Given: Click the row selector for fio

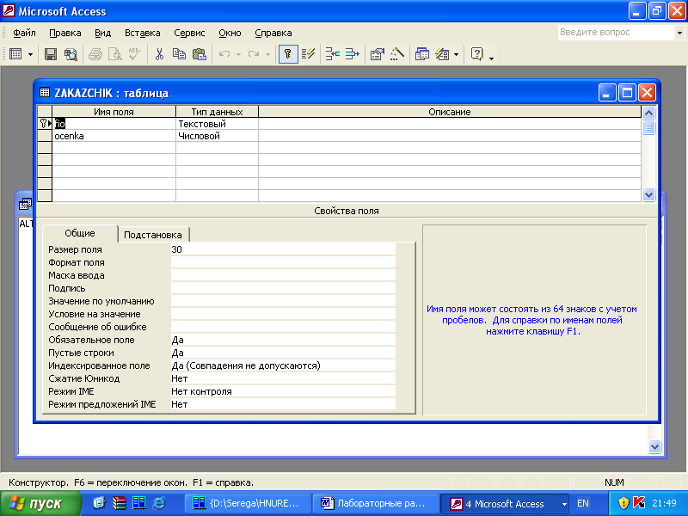Looking at the screenshot, I should coord(45,124).
